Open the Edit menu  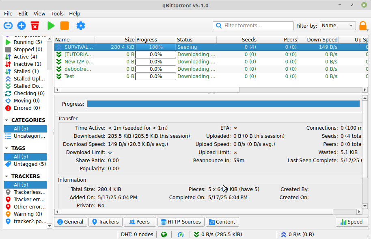(x=23, y=14)
